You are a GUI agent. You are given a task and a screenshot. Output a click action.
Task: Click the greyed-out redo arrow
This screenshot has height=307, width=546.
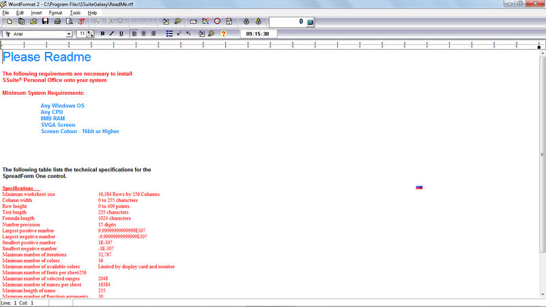pos(149,22)
